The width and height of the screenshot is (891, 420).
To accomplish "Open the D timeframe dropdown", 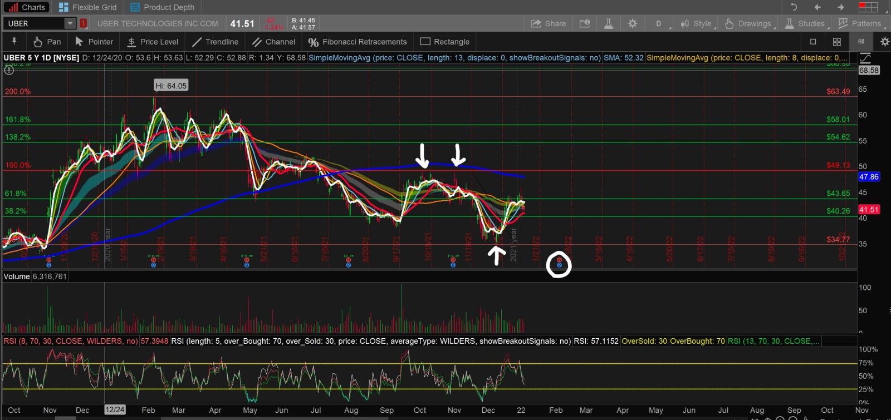I will (x=659, y=23).
